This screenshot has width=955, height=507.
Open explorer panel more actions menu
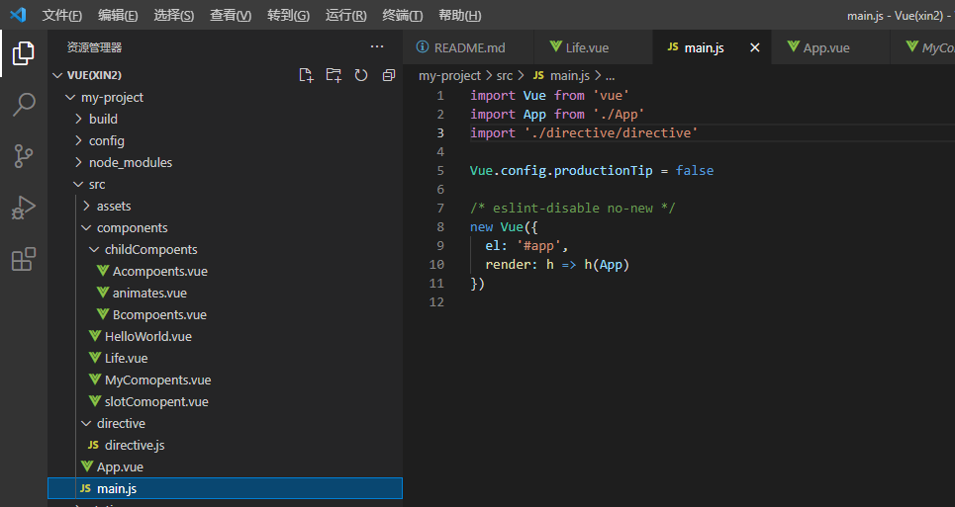coord(377,46)
